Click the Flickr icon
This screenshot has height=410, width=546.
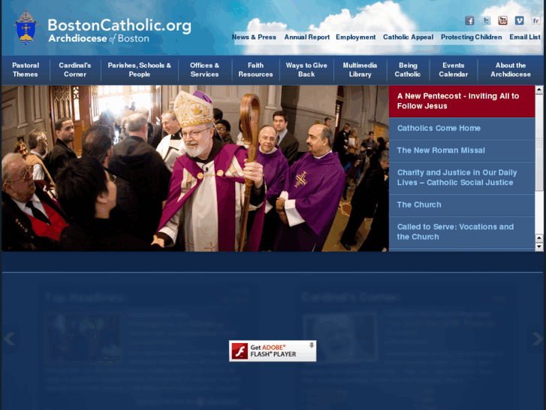pos(535,21)
